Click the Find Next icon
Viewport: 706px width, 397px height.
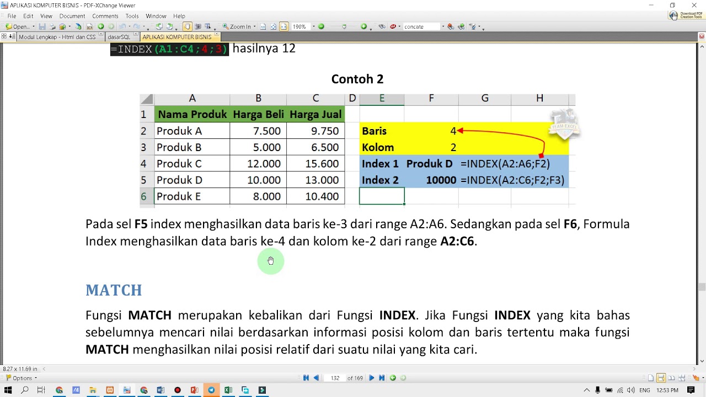pos(461,26)
